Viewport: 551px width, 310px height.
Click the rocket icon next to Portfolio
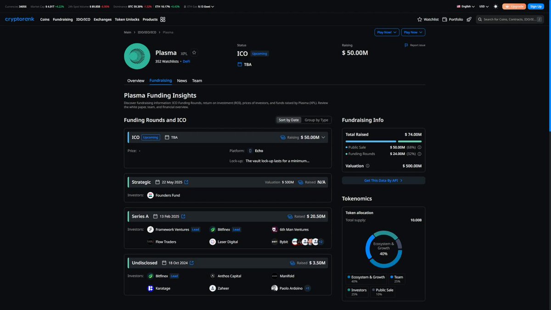click(x=469, y=19)
